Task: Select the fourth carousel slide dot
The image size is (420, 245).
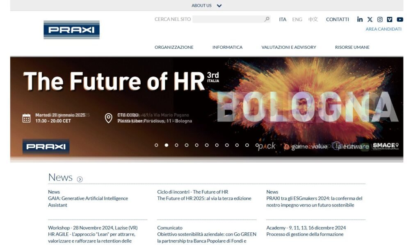Action: click(x=187, y=145)
